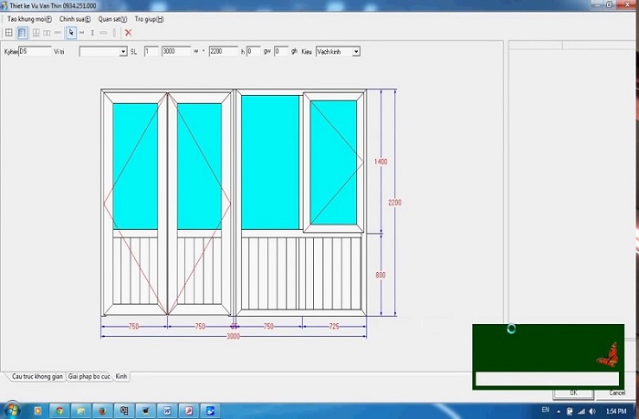This screenshot has width=639, height=419.
Task: Expand the Vi tri dropdown
Action: click(123, 52)
